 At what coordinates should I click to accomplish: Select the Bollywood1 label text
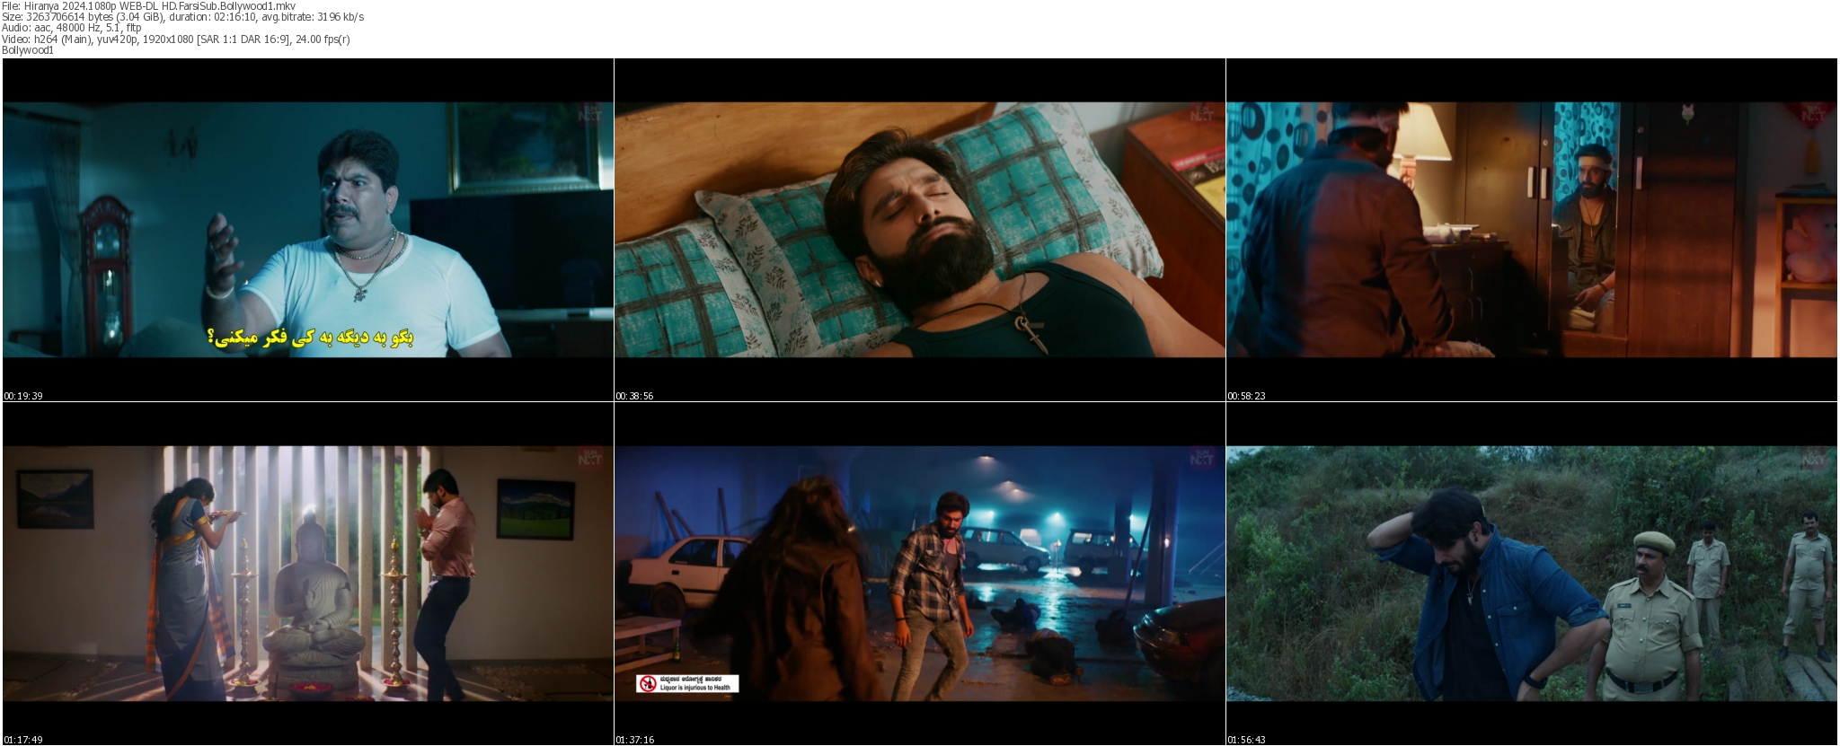coord(28,50)
